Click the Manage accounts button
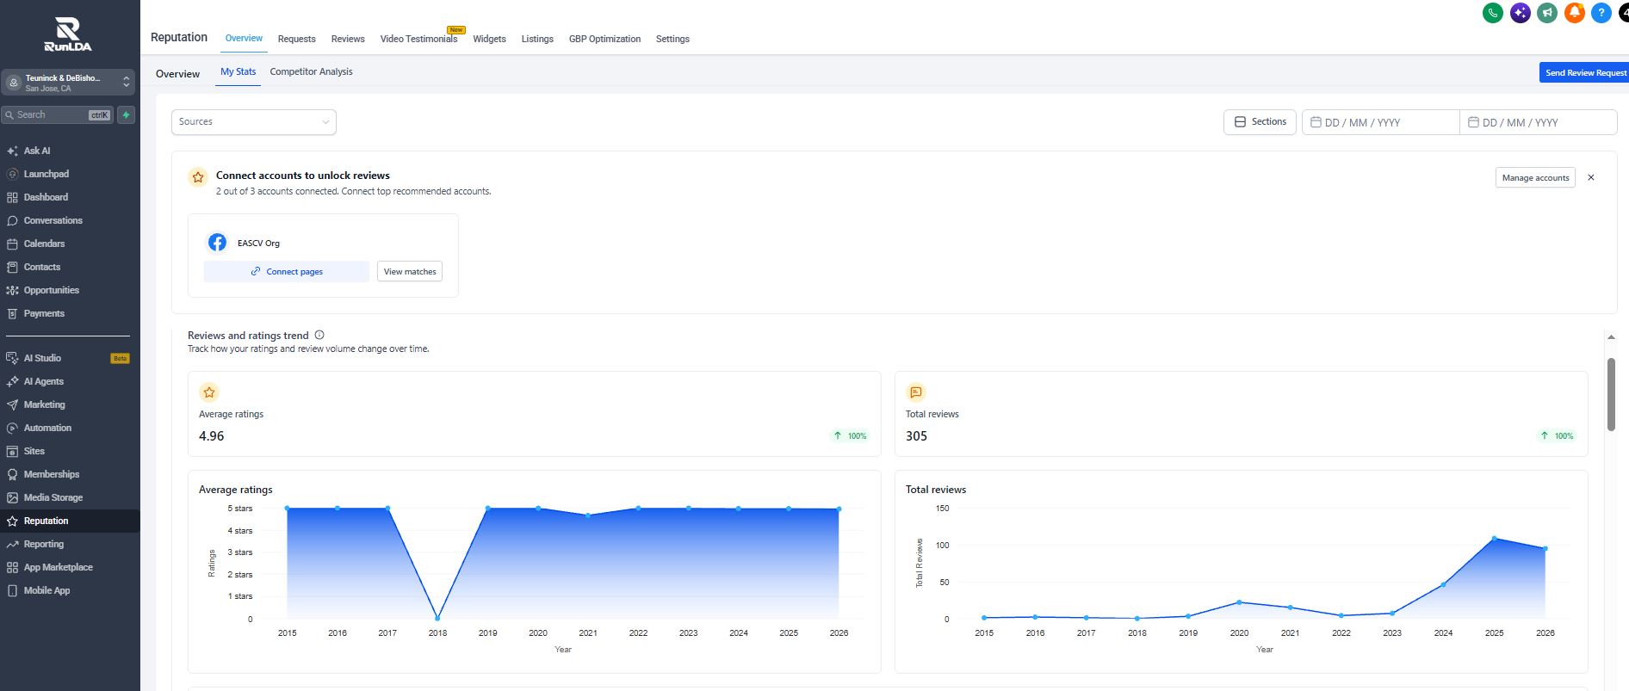This screenshot has height=691, width=1629. coord(1535,177)
